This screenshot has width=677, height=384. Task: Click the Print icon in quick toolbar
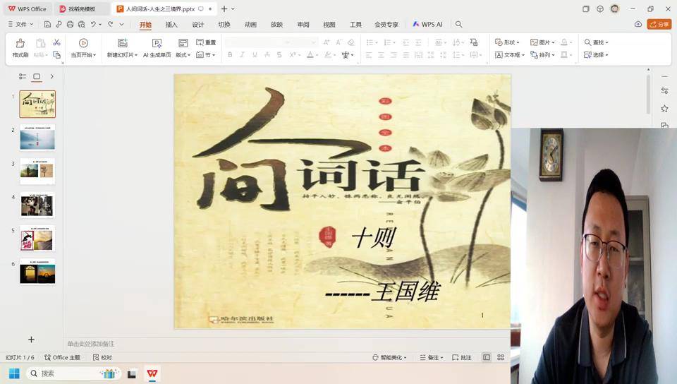click(x=70, y=24)
